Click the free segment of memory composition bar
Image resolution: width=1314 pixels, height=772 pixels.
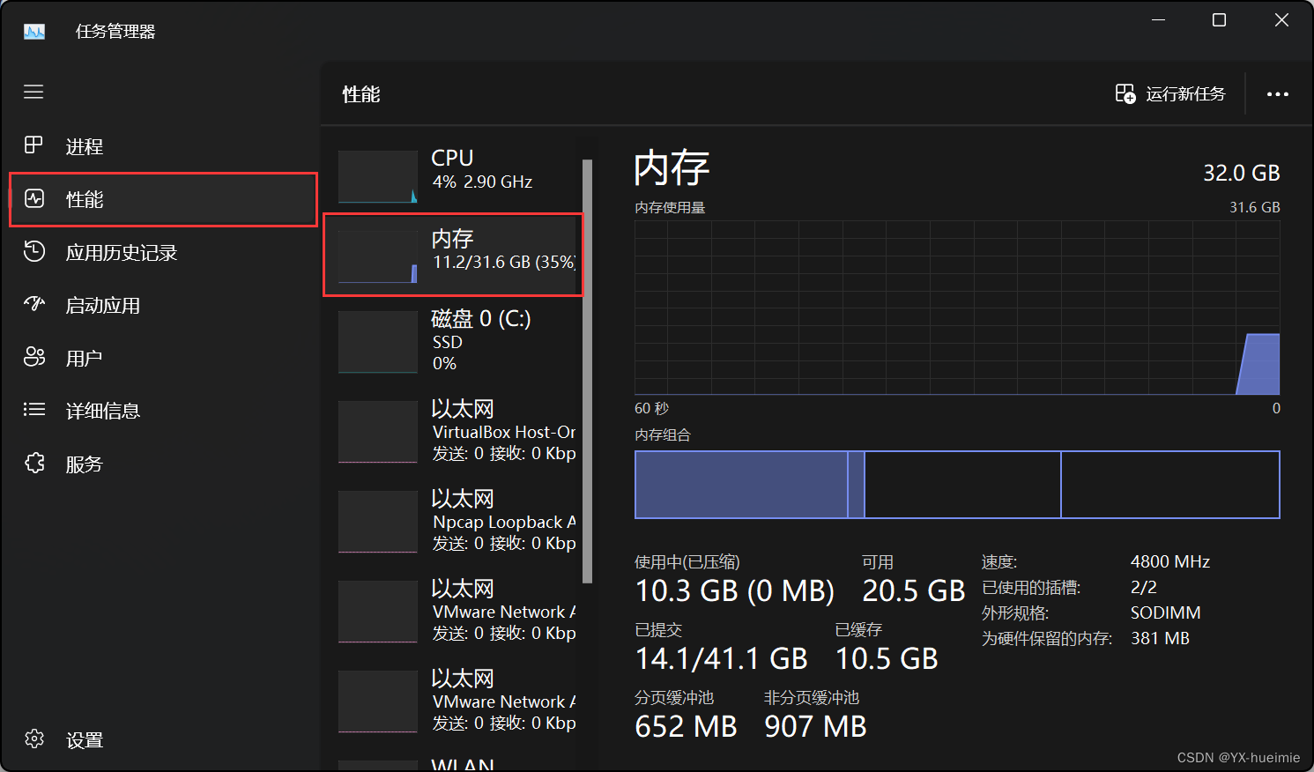point(1170,485)
